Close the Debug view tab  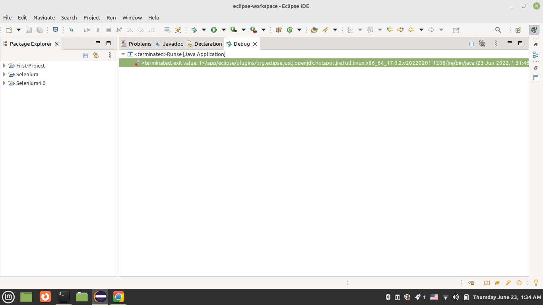pos(255,44)
